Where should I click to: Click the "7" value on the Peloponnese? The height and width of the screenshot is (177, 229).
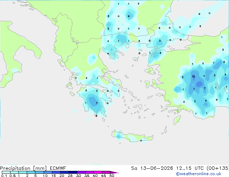[97, 103]
